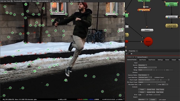Viewport: 180px width, 101px height.
Task: Select the green Roto3 node
Action: pos(171,4)
